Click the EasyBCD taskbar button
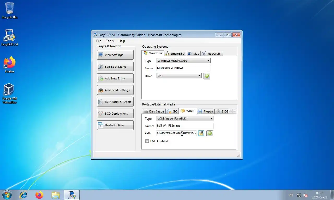This screenshot has height=200, width=334. point(72,195)
